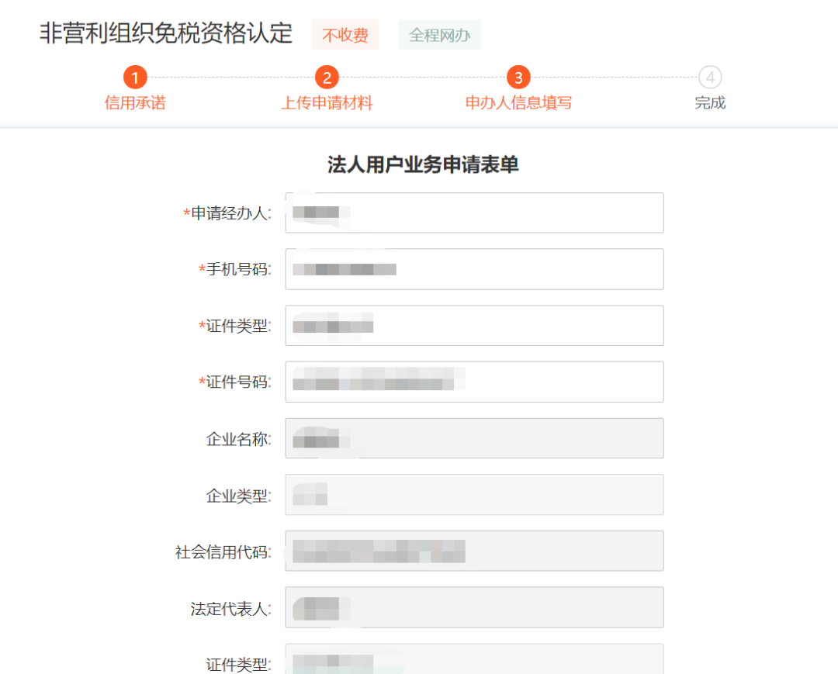
Task: Click the step 1 circle icon
Action: 135,78
